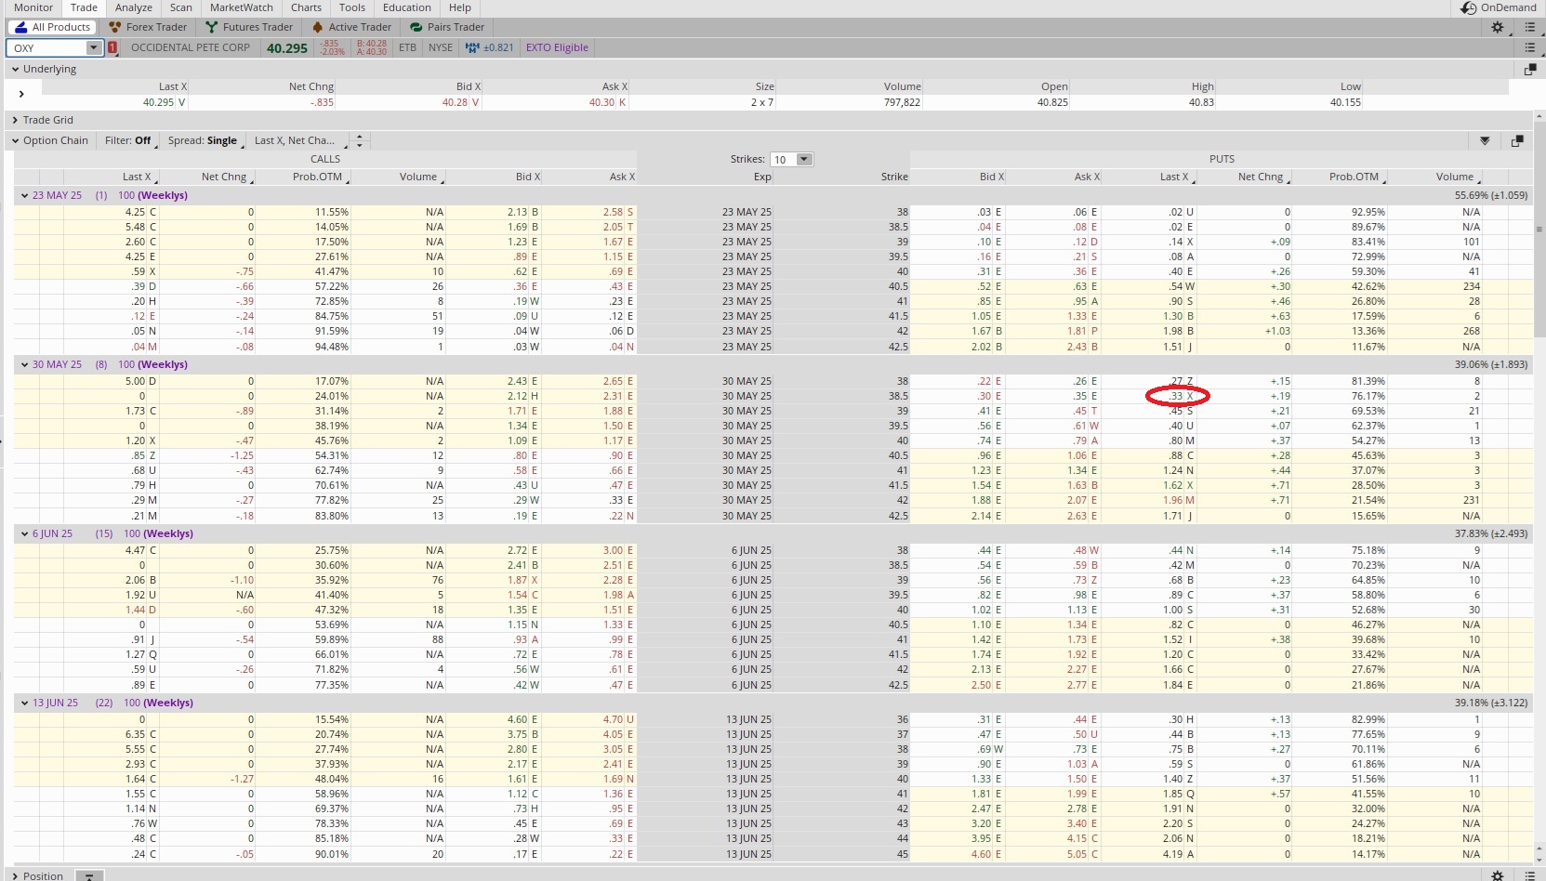Click into the OXY symbol input field
Screen dimensions: 1546x881
point(47,47)
